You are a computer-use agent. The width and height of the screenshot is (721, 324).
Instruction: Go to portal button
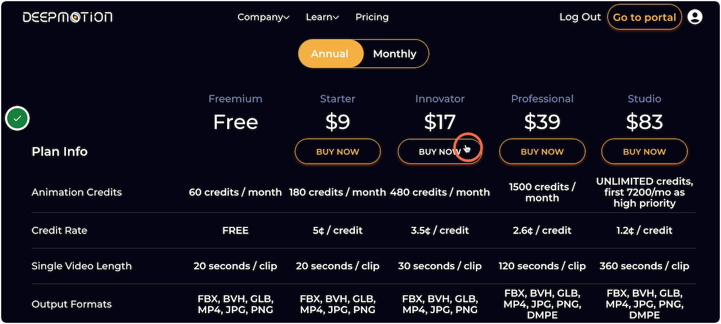(645, 17)
